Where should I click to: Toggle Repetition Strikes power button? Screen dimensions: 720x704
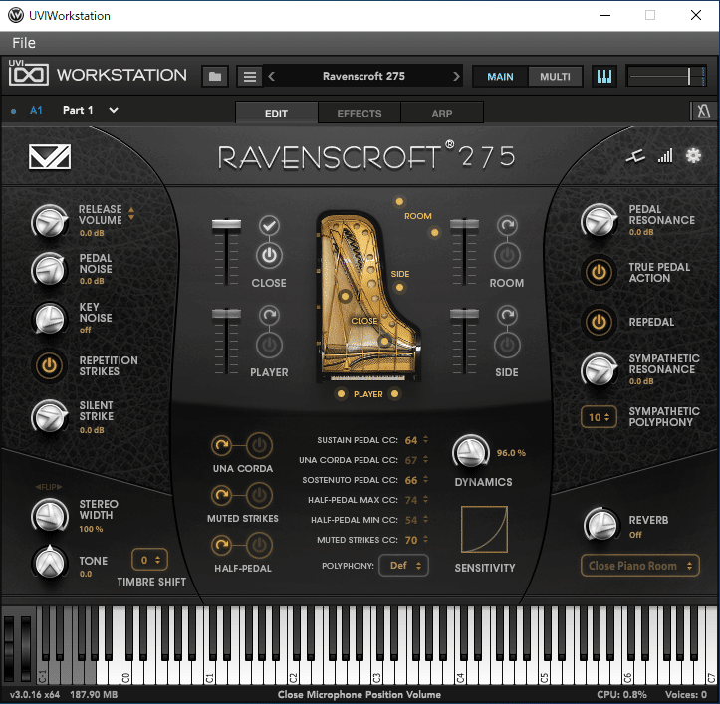tap(49, 366)
